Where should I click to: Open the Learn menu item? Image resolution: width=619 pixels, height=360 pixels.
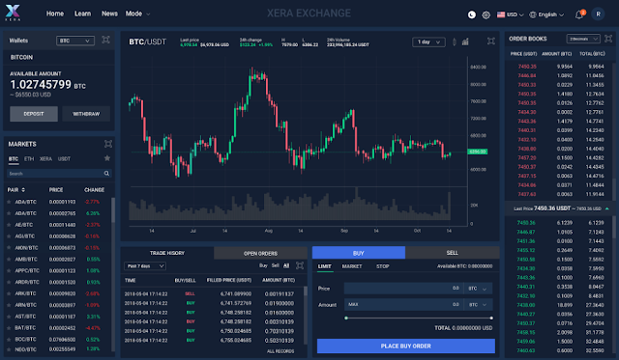pos(82,14)
